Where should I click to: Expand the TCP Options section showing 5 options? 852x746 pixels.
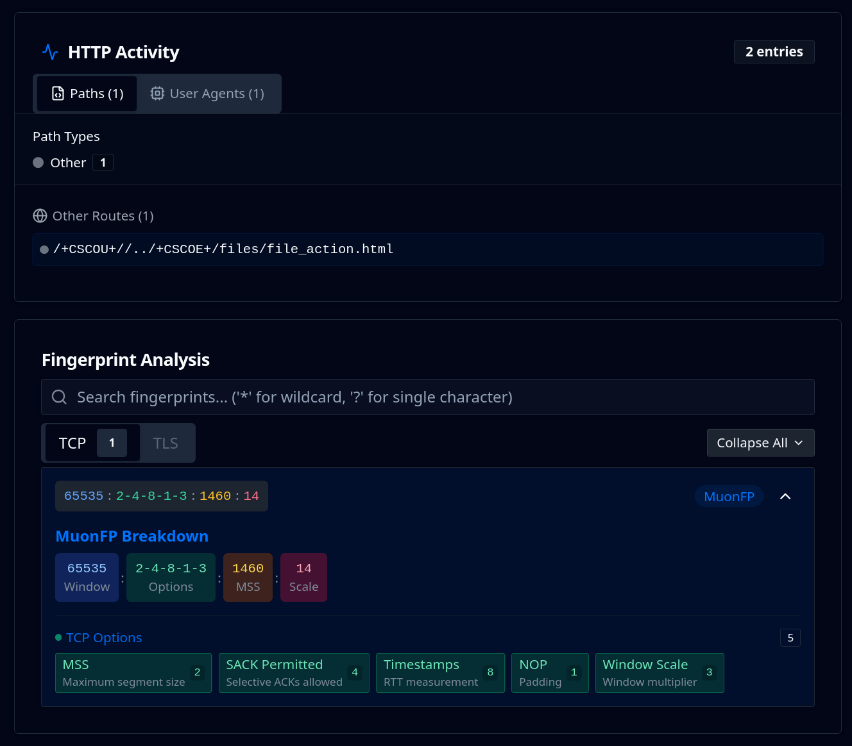point(104,637)
